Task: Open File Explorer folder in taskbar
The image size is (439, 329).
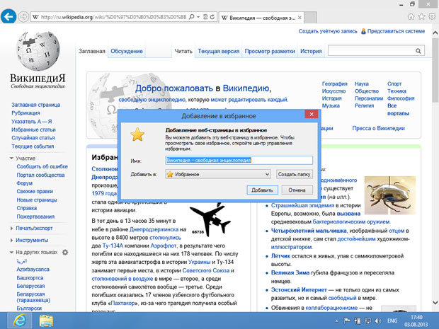Action: (x=46, y=321)
